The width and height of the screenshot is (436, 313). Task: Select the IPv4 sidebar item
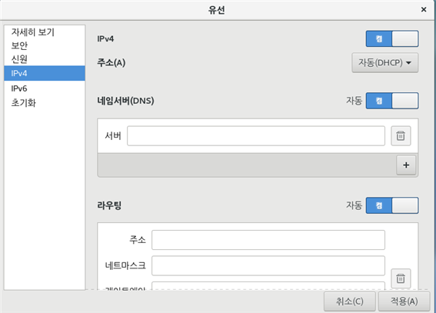(45, 73)
